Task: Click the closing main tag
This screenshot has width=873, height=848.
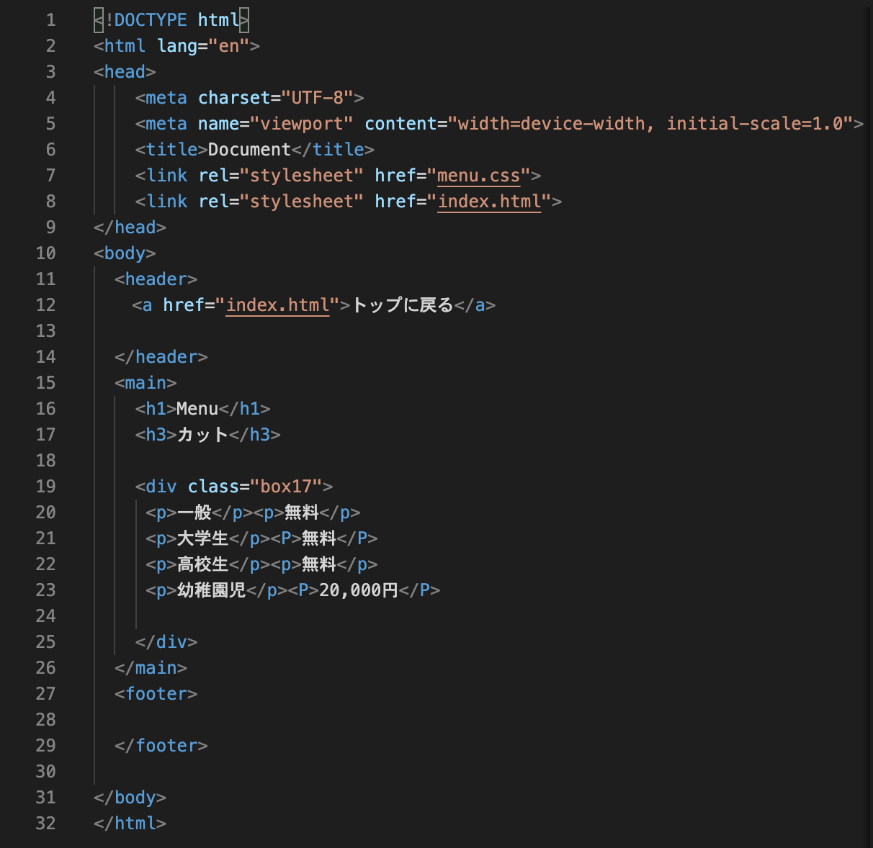Action: (x=151, y=668)
